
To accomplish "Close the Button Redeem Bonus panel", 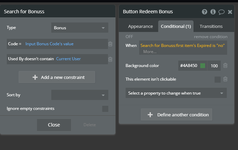I will [230, 12].
